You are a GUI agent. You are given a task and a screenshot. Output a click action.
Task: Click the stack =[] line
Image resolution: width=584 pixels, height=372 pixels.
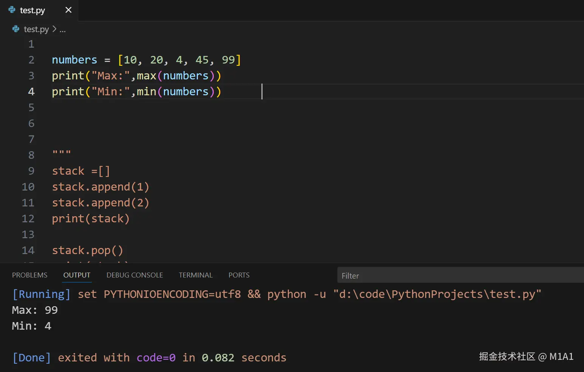coord(81,171)
